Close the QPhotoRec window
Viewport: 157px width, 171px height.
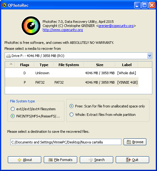tap(152, 5)
